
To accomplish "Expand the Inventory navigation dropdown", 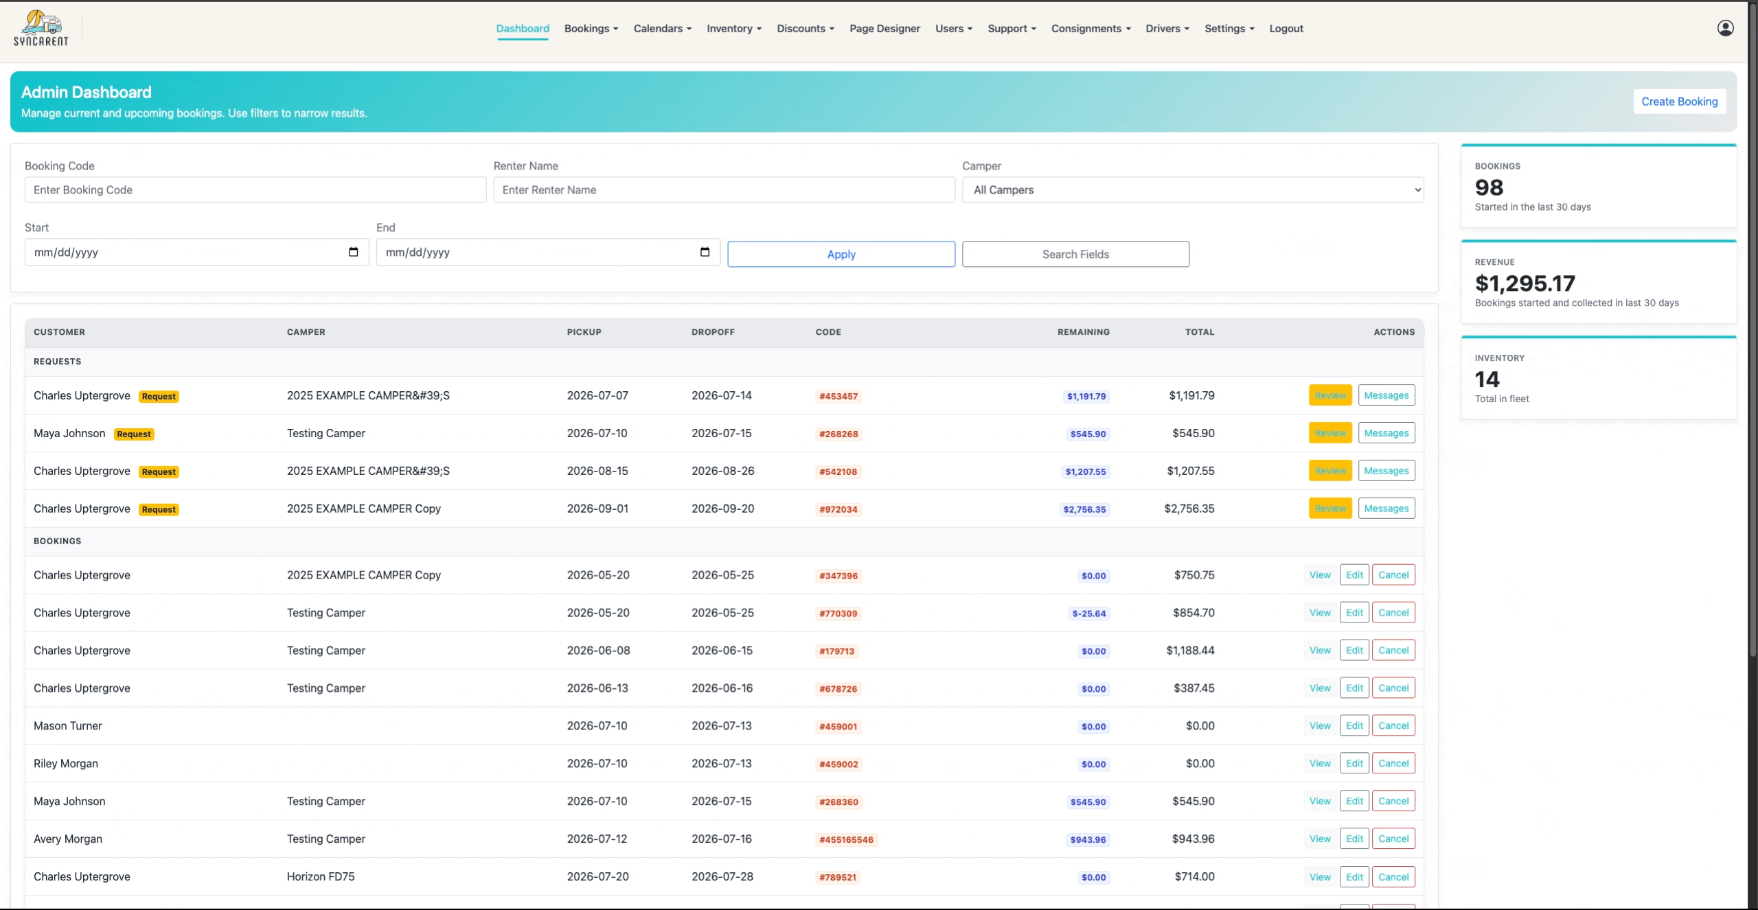I will pos(734,28).
